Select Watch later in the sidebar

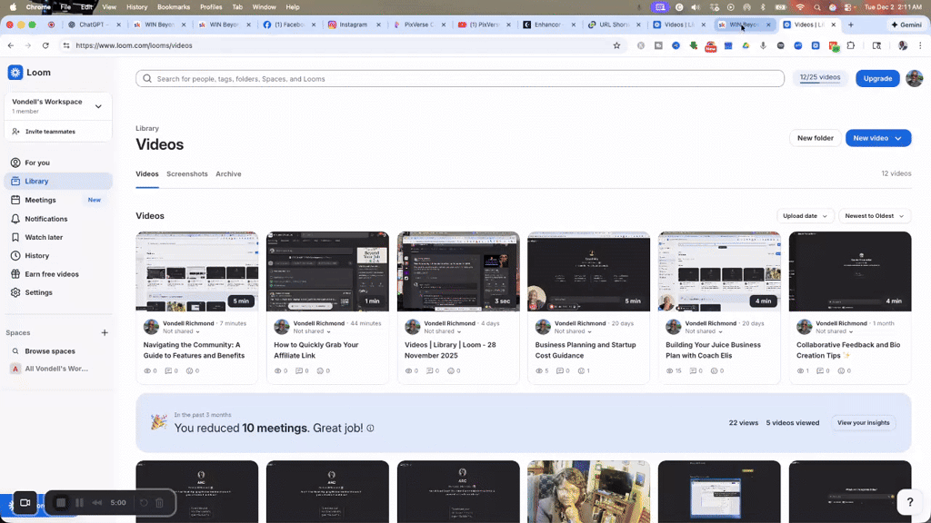pyautogui.click(x=42, y=237)
